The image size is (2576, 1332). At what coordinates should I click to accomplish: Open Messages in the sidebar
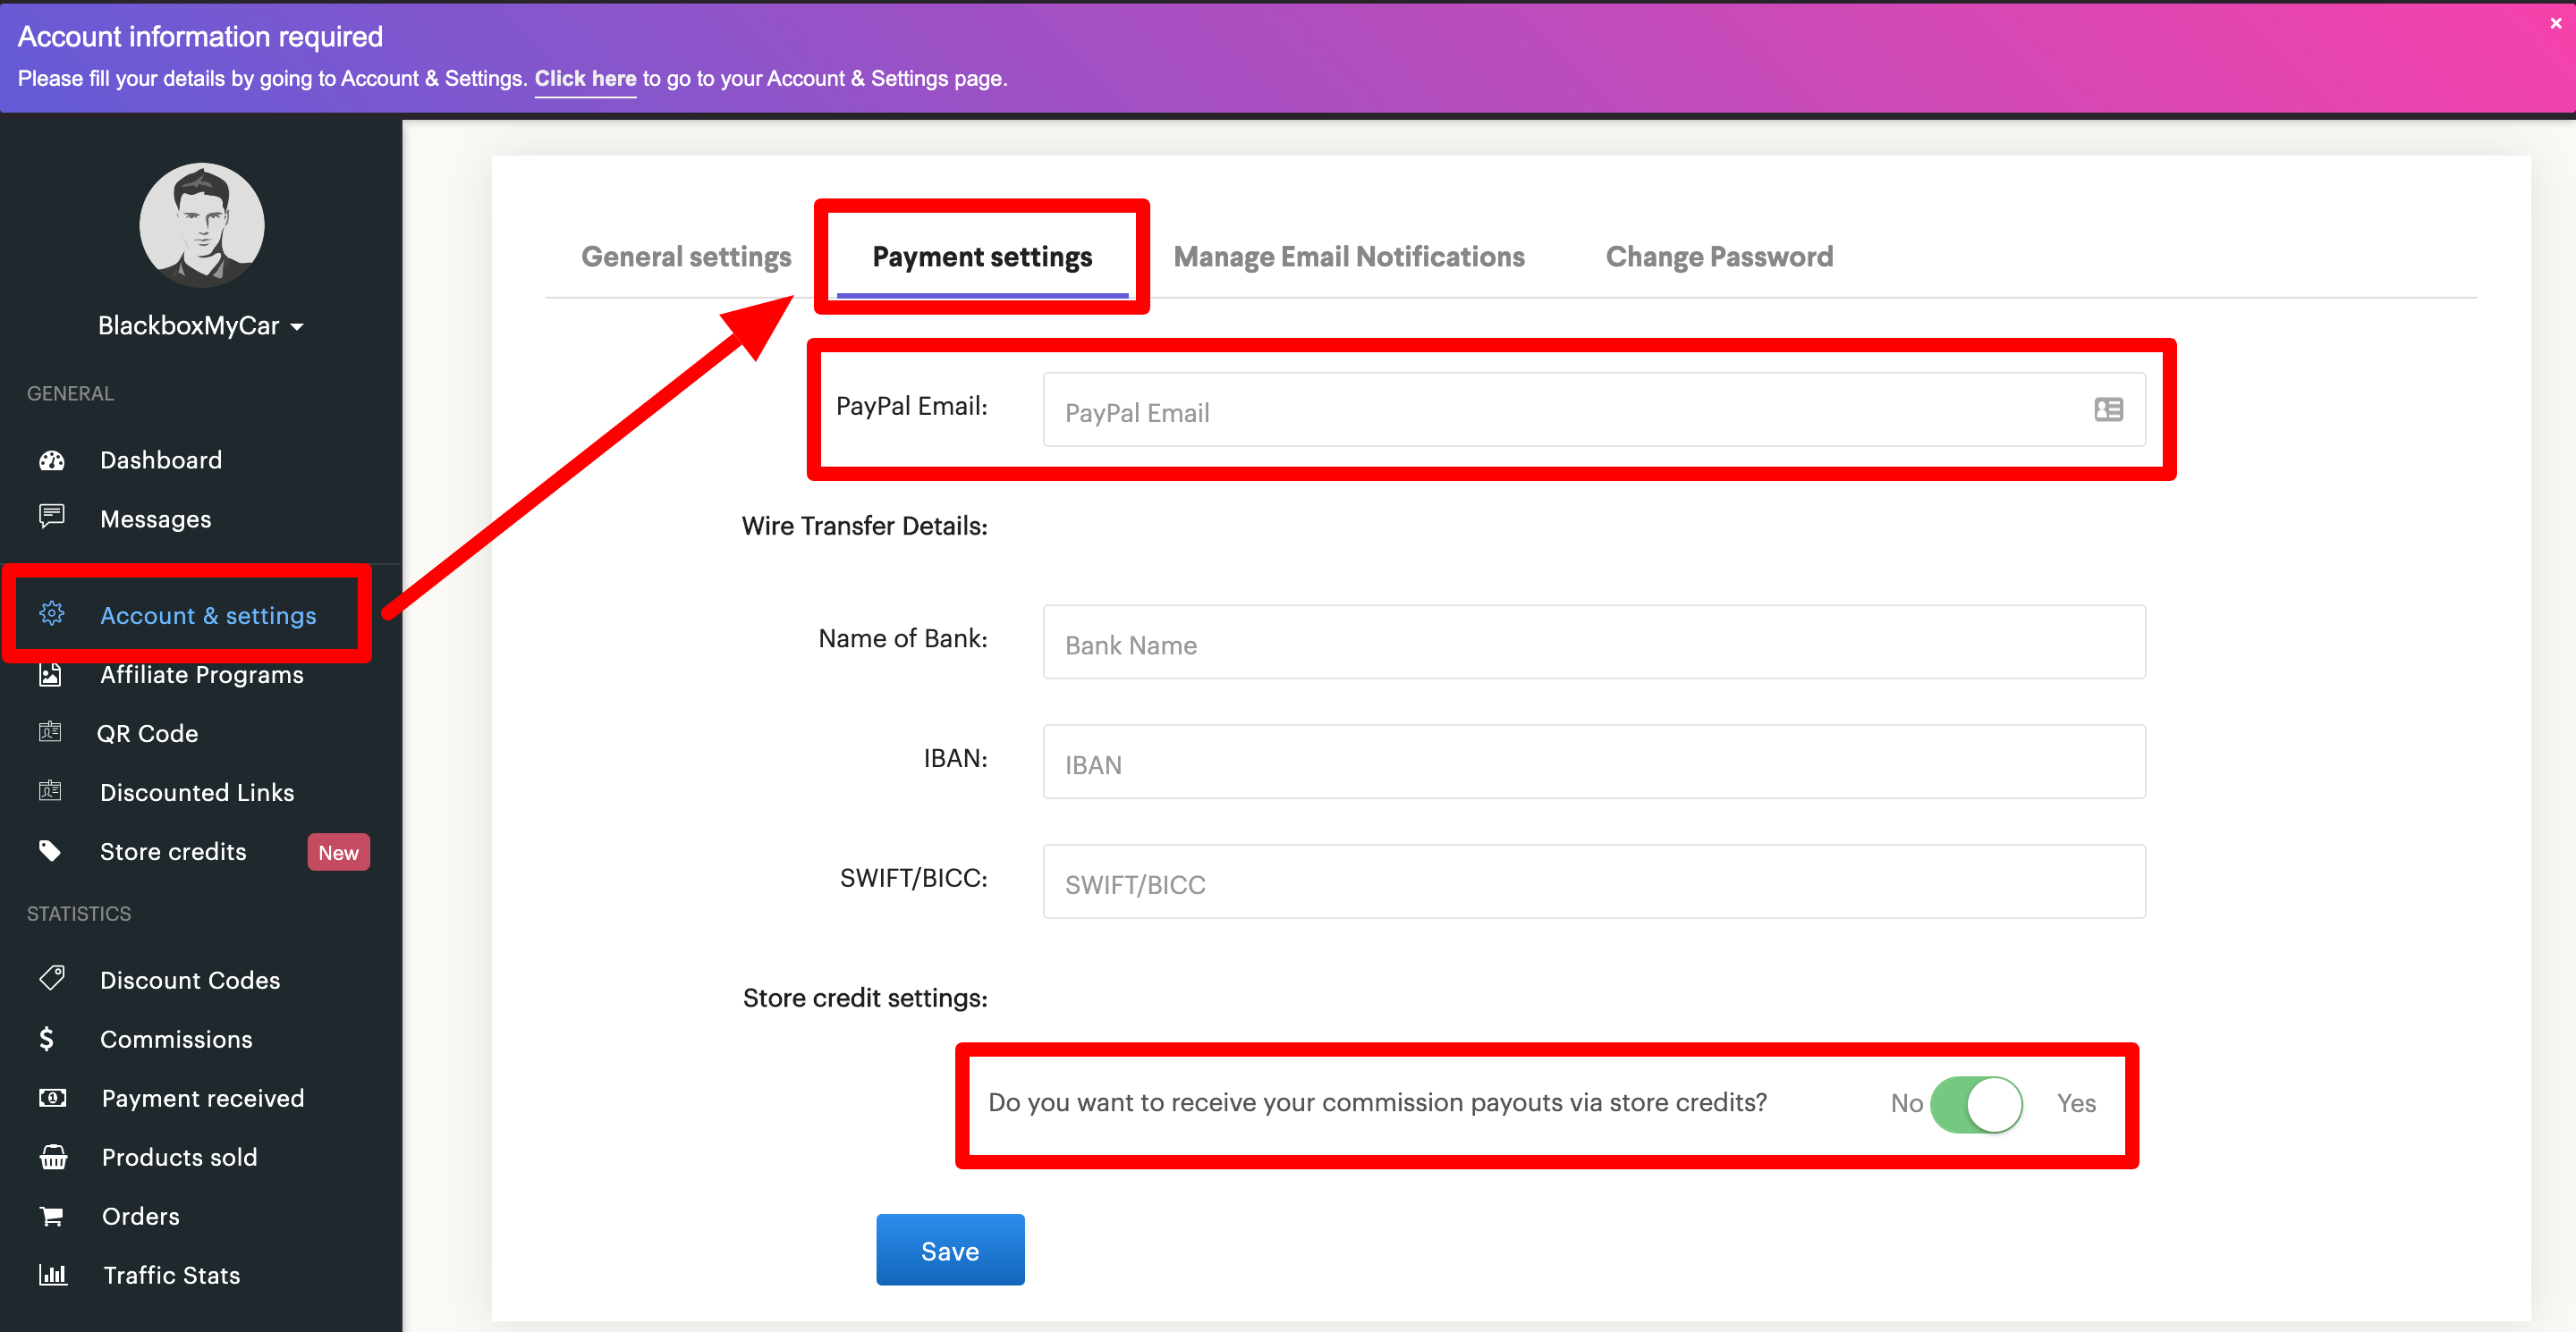tap(156, 519)
